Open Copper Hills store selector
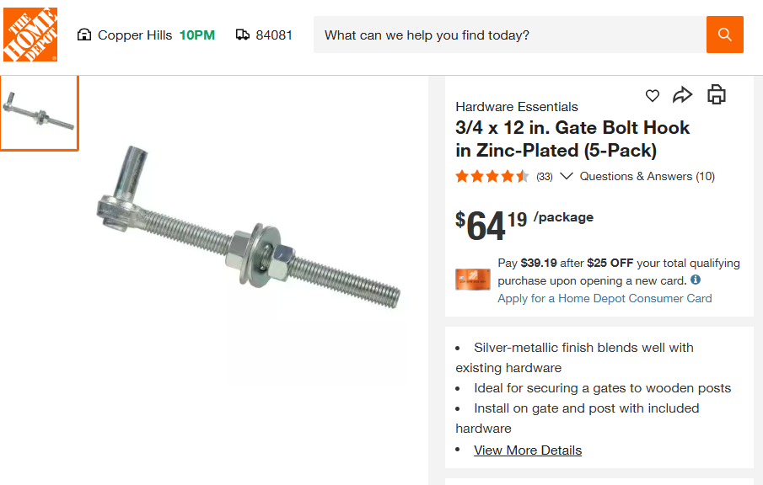 coord(134,35)
